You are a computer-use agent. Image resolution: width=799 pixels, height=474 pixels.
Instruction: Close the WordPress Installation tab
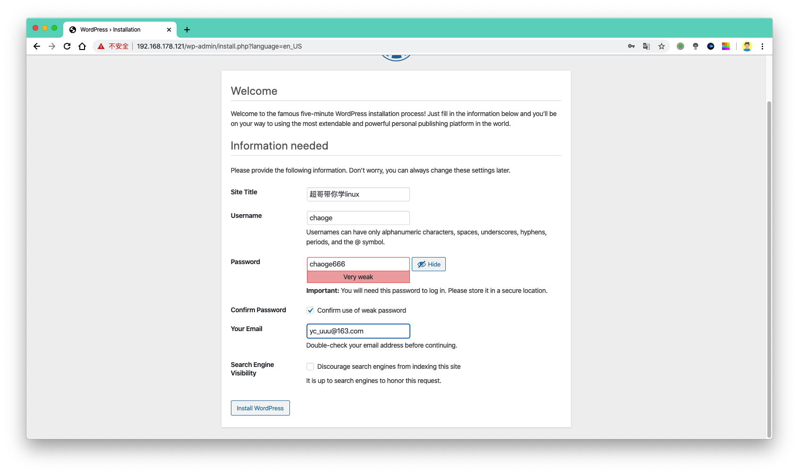click(x=169, y=30)
